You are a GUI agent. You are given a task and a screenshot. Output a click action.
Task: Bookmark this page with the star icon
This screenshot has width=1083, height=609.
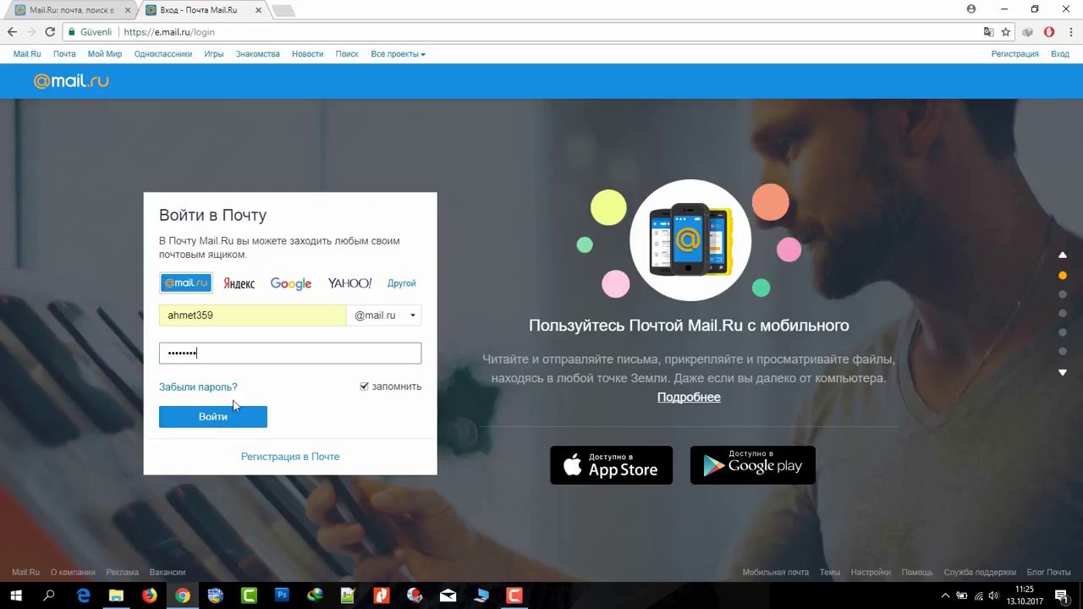click(x=1006, y=32)
